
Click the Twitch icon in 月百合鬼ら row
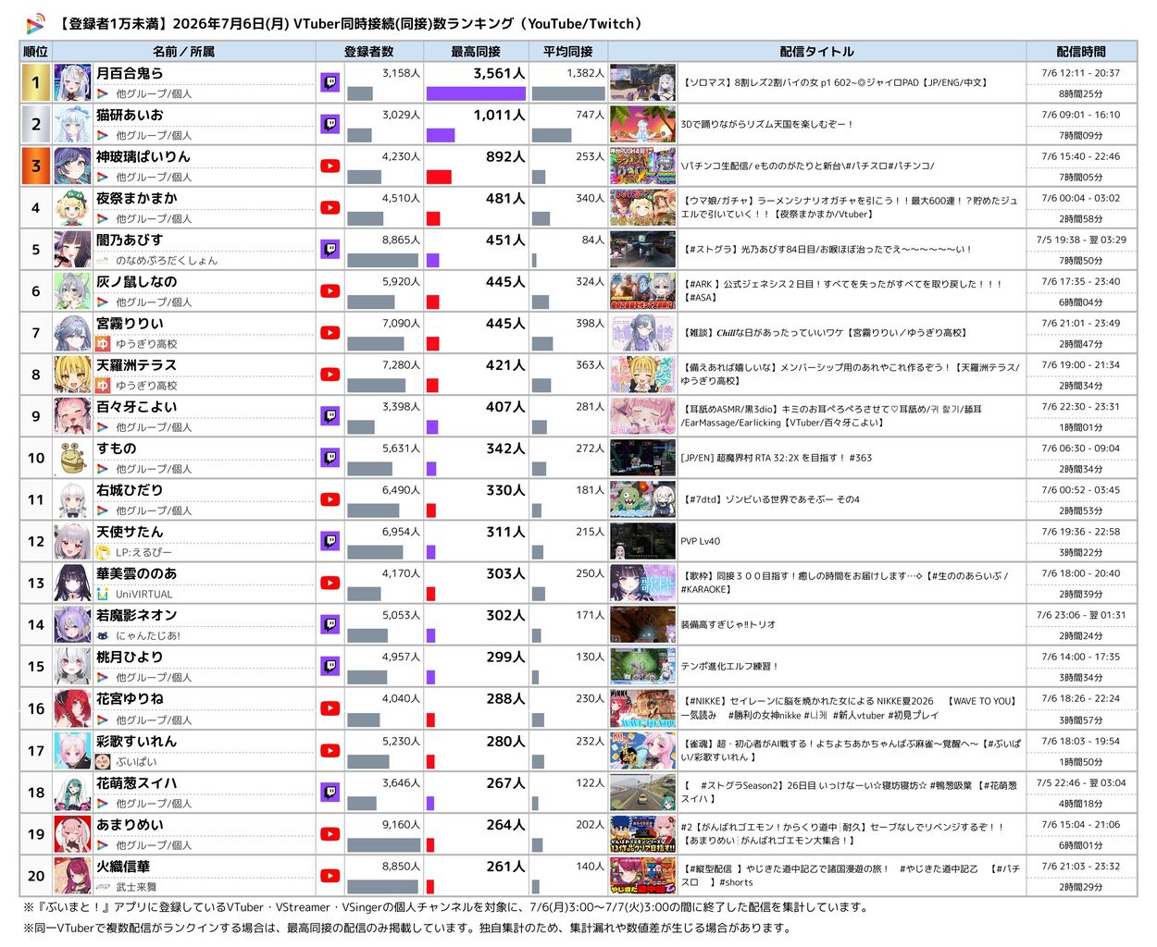pyautogui.click(x=330, y=82)
